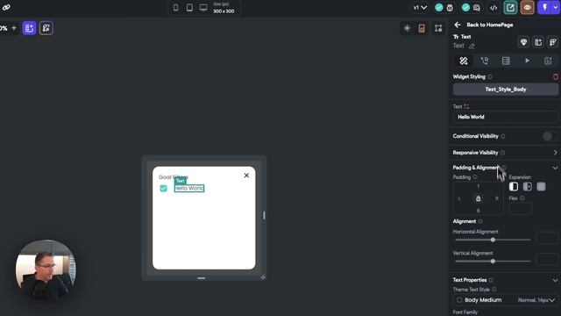Open the comments chat icon
Screen dimensions: 561x316
tap(477, 8)
